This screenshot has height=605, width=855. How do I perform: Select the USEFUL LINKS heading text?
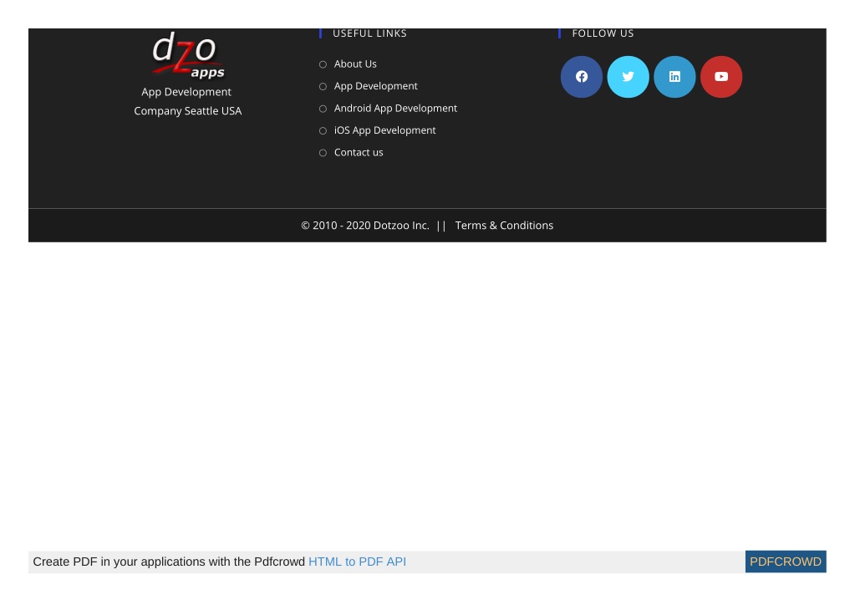click(369, 33)
